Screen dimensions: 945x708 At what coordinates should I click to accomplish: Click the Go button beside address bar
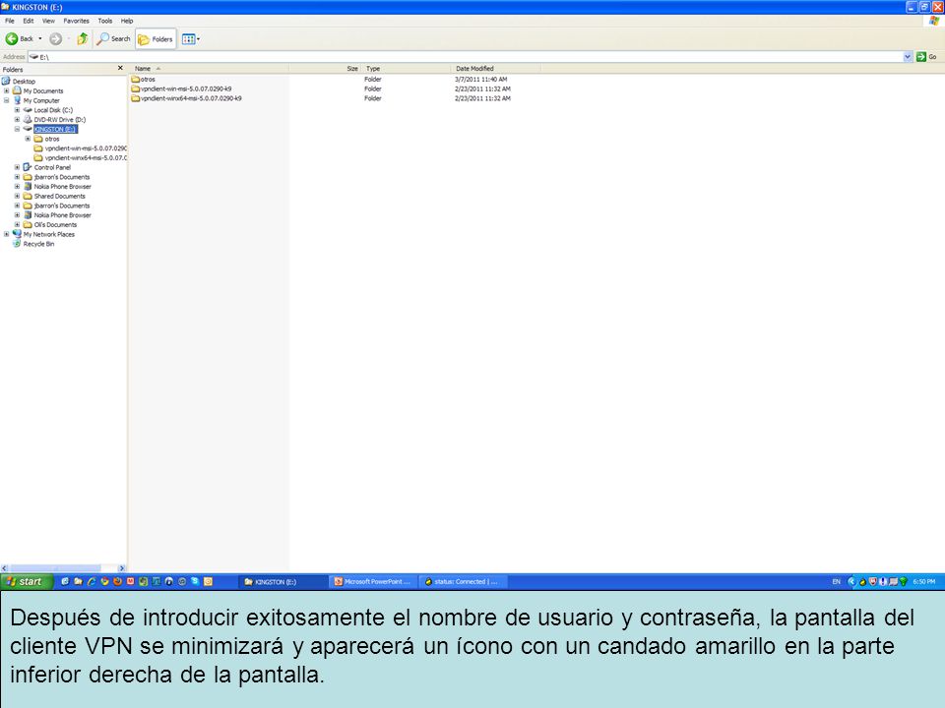[x=926, y=57]
